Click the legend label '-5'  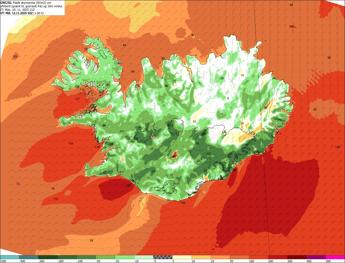point(155,261)
